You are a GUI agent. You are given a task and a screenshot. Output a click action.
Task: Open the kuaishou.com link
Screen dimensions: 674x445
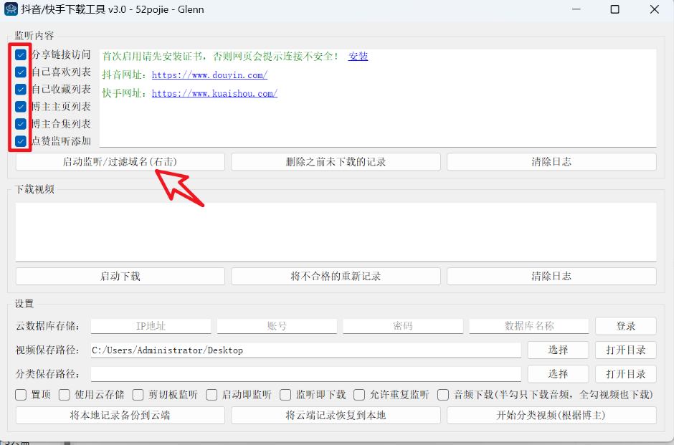[x=214, y=93]
